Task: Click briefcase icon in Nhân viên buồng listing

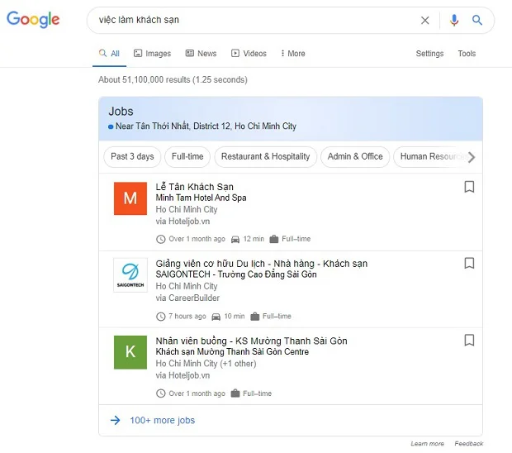Action: click(235, 393)
